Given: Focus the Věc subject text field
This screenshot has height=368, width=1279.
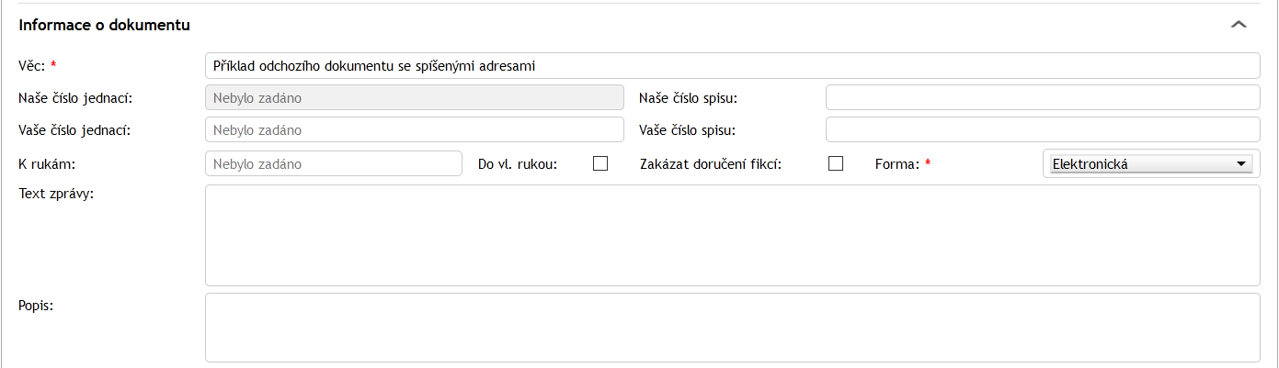Looking at the screenshot, I should [x=732, y=66].
